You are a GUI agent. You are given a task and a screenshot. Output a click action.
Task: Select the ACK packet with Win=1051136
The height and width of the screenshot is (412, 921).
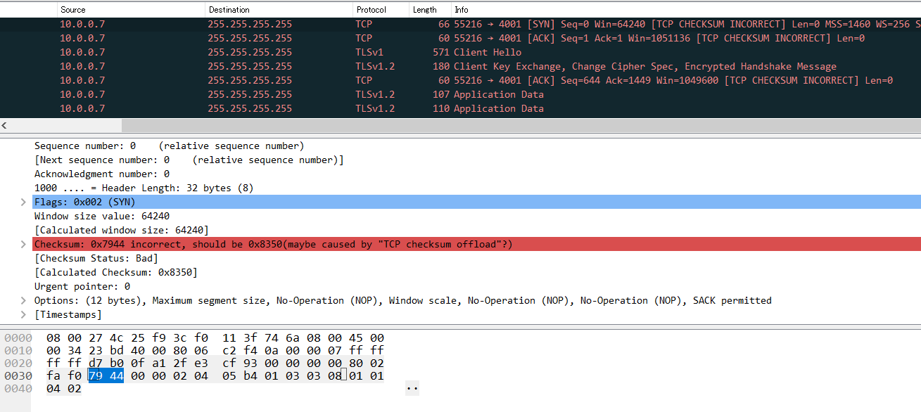pyautogui.click(x=460, y=38)
